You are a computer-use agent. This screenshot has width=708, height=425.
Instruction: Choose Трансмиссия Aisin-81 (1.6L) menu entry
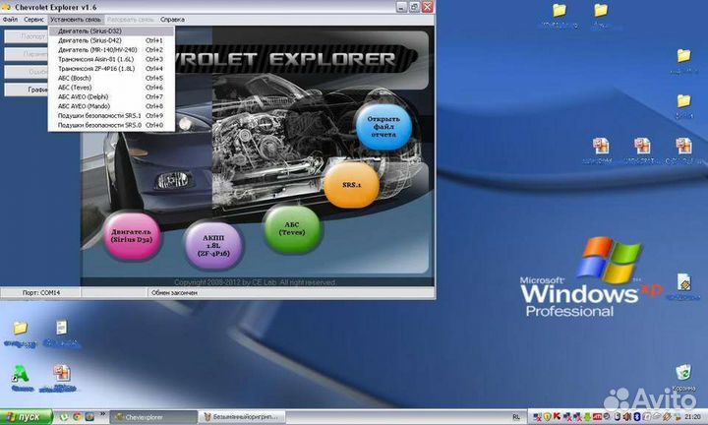point(97,59)
